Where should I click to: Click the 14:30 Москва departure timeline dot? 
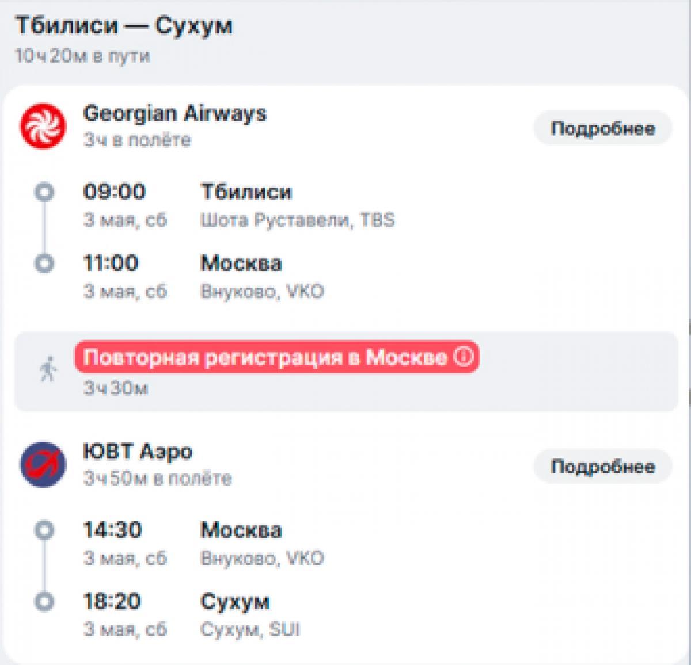pyautogui.click(x=44, y=530)
